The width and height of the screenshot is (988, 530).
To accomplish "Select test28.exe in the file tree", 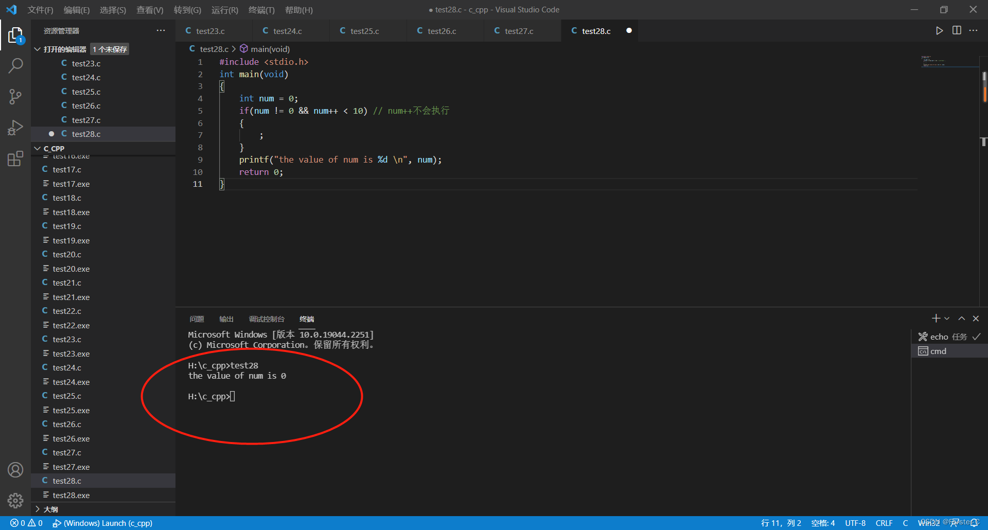I will [x=103, y=495].
